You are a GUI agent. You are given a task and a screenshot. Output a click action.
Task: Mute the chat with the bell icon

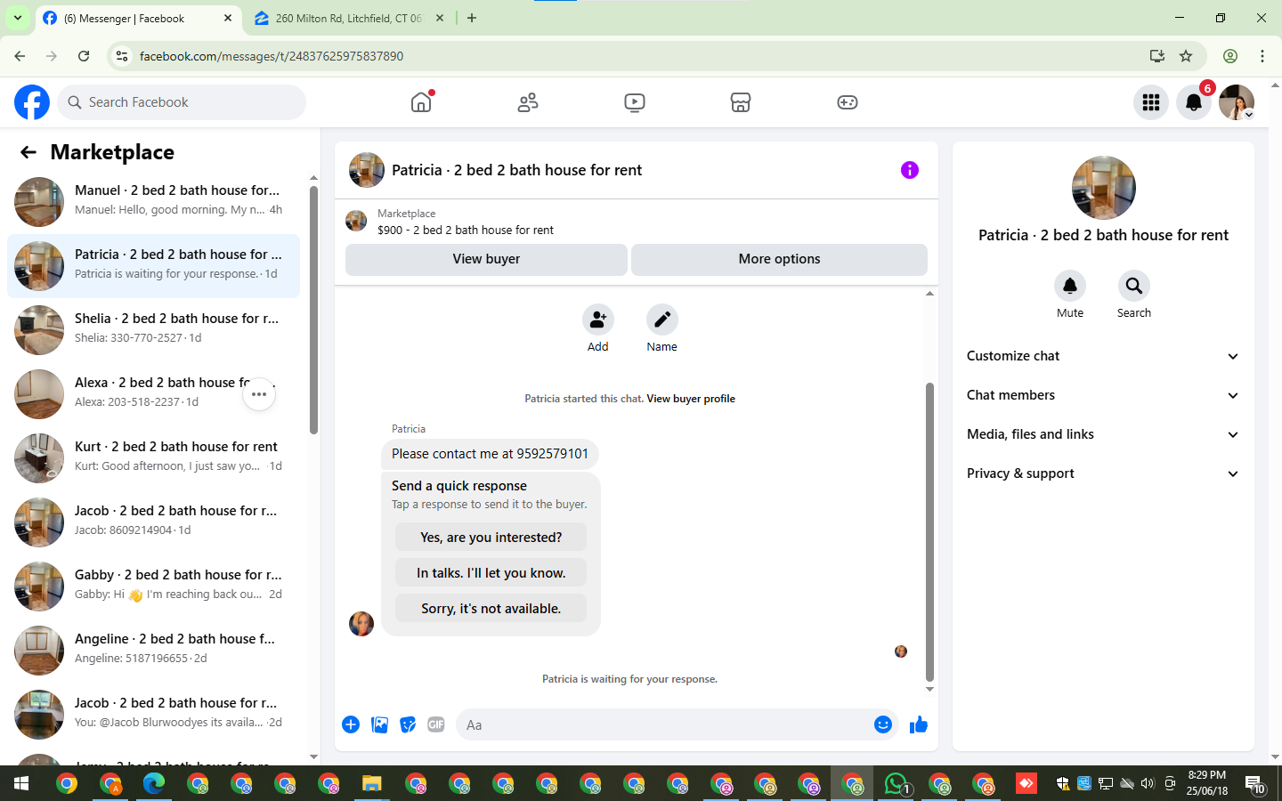coord(1070,286)
